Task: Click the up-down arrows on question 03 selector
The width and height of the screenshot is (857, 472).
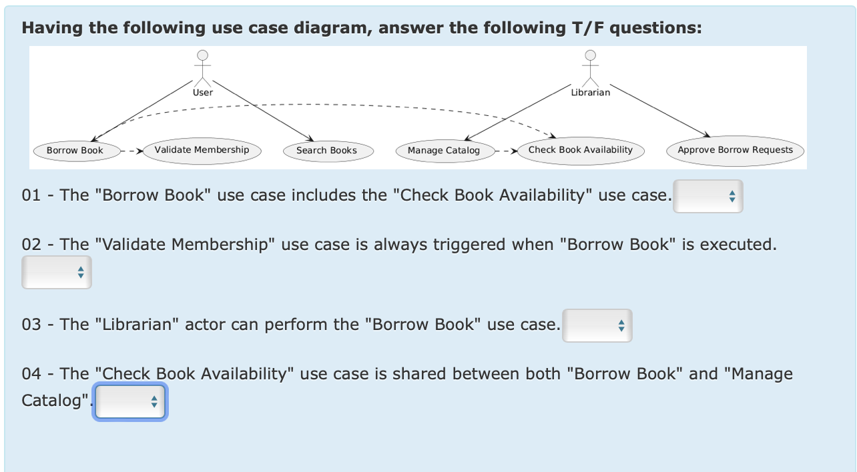Action: 621,325
